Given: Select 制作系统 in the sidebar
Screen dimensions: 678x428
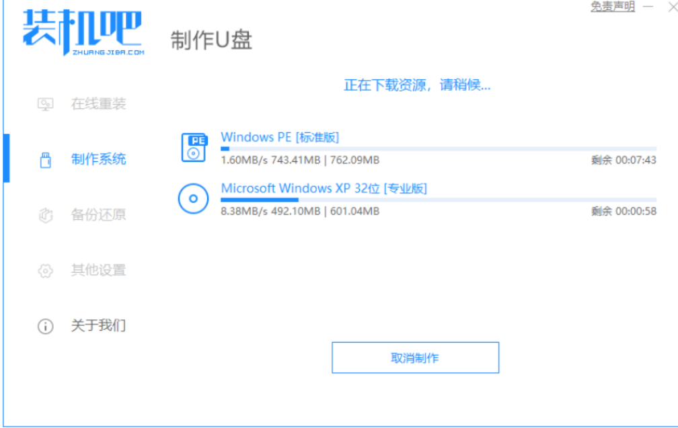Looking at the screenshot, I should click(99, 159).
